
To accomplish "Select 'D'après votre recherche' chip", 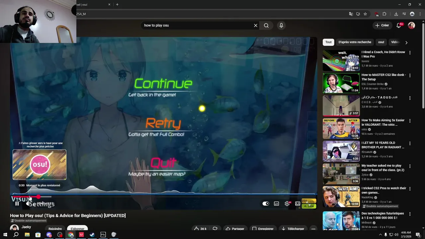I will [355, 42].
